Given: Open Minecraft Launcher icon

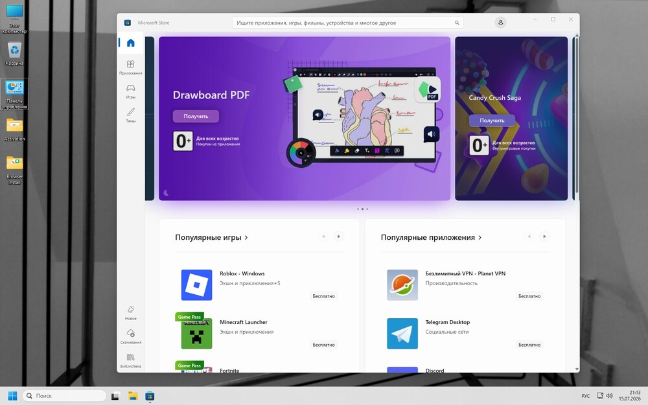Looking at the screenshot, I should [x=196, y=334].
